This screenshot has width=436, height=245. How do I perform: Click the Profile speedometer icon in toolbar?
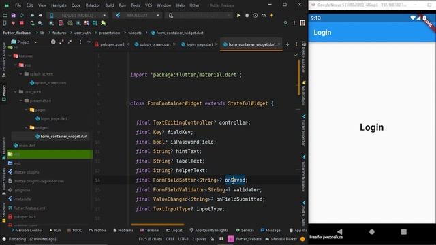264,16
